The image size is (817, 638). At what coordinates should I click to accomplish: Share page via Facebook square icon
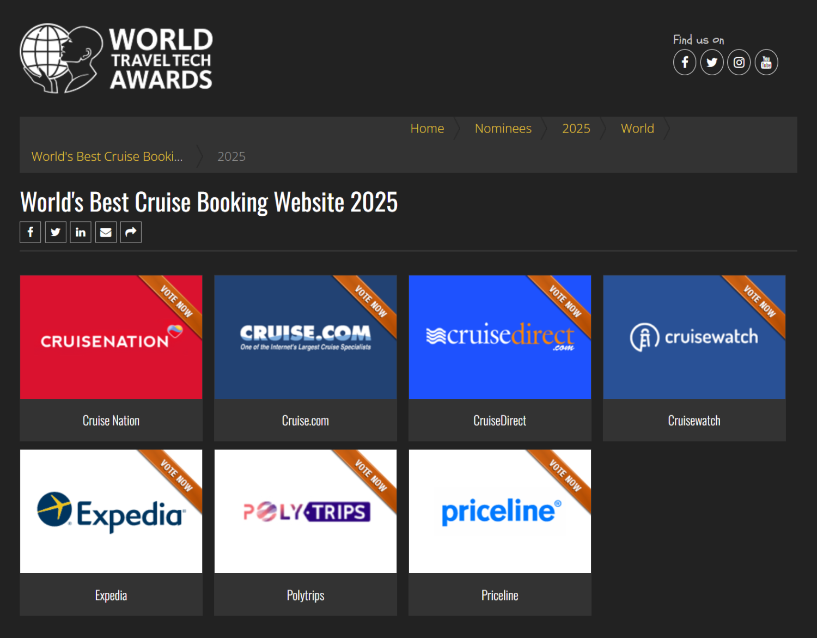point(31,232)
